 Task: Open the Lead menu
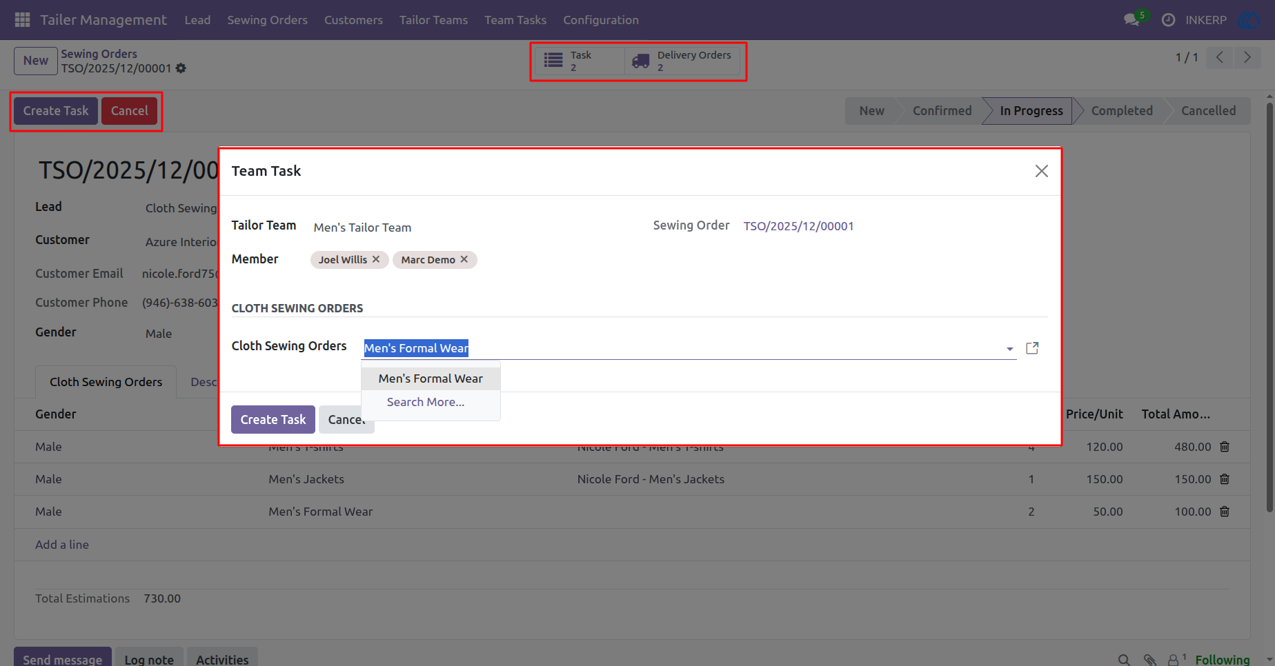197,20
